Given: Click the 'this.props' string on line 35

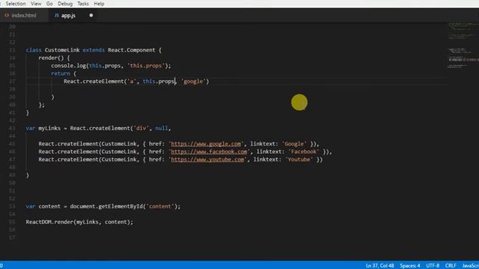Looking at the screenshot, I should (146, 66).
